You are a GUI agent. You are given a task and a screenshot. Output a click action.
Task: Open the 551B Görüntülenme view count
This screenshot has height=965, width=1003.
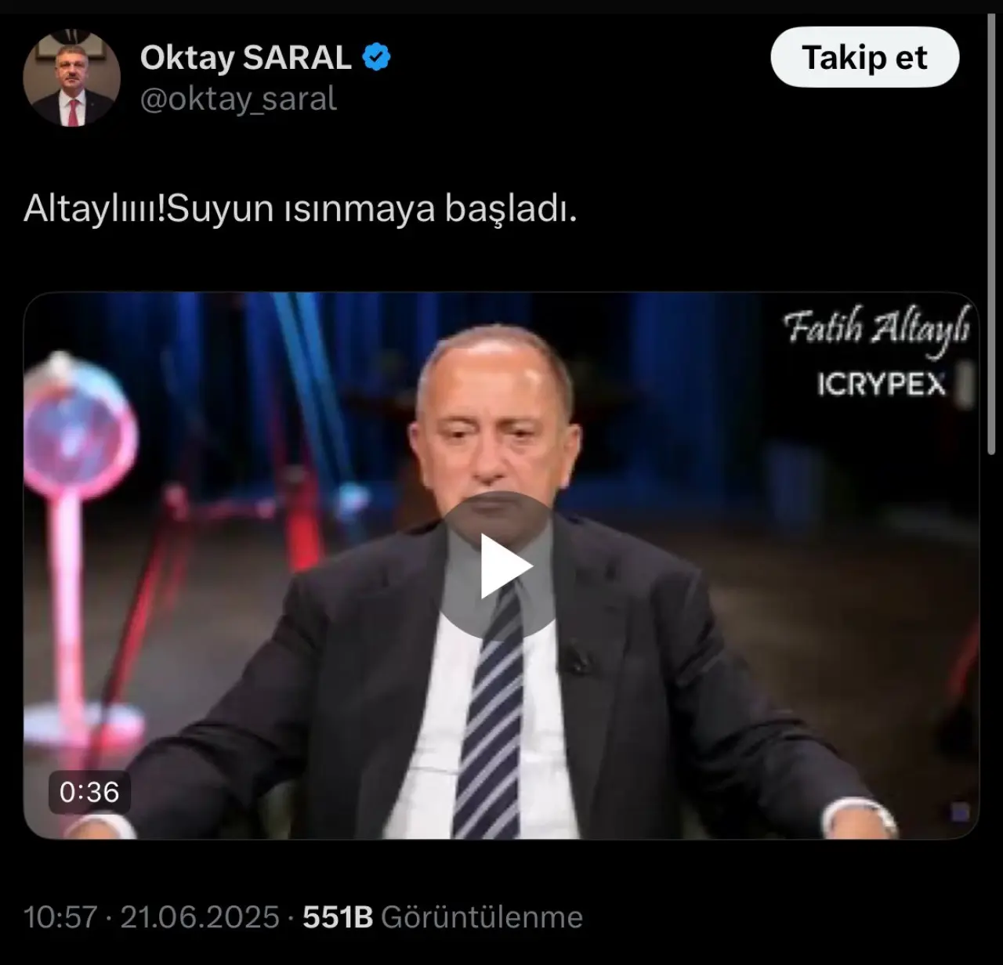click(443, 917)
